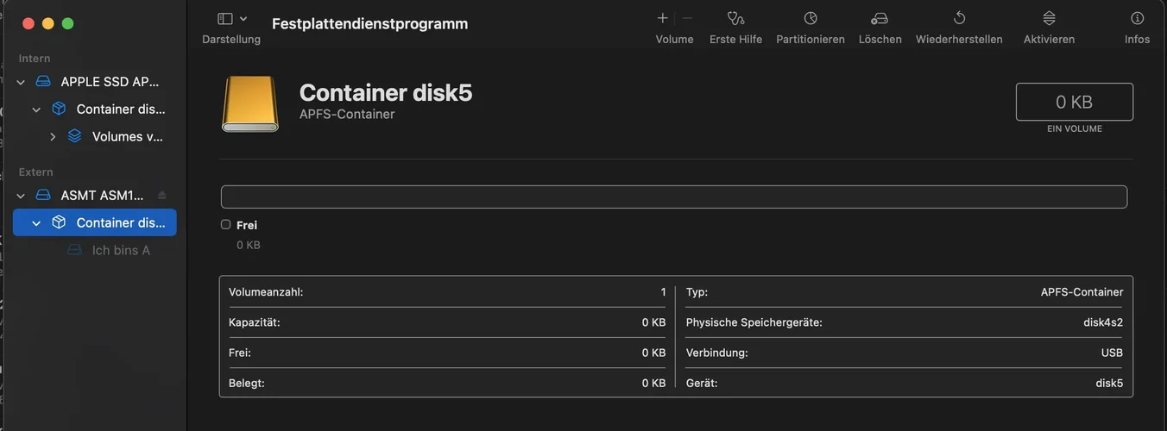Screen dimensions: 1167x431
Task: Collapse the ASMT external disk tree
Action: click(21, 197)
